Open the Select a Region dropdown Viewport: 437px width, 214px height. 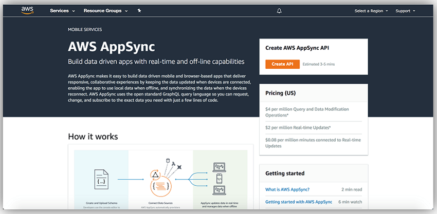click(x=371, y=11)
